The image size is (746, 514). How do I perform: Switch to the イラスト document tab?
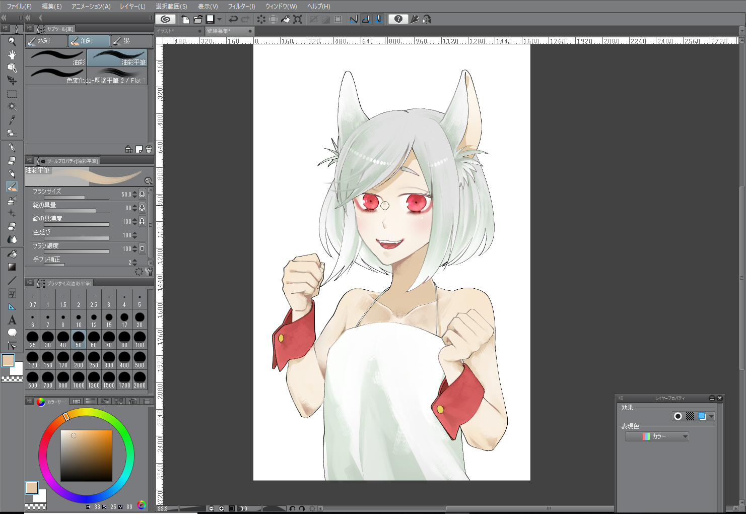pos(179,31)
